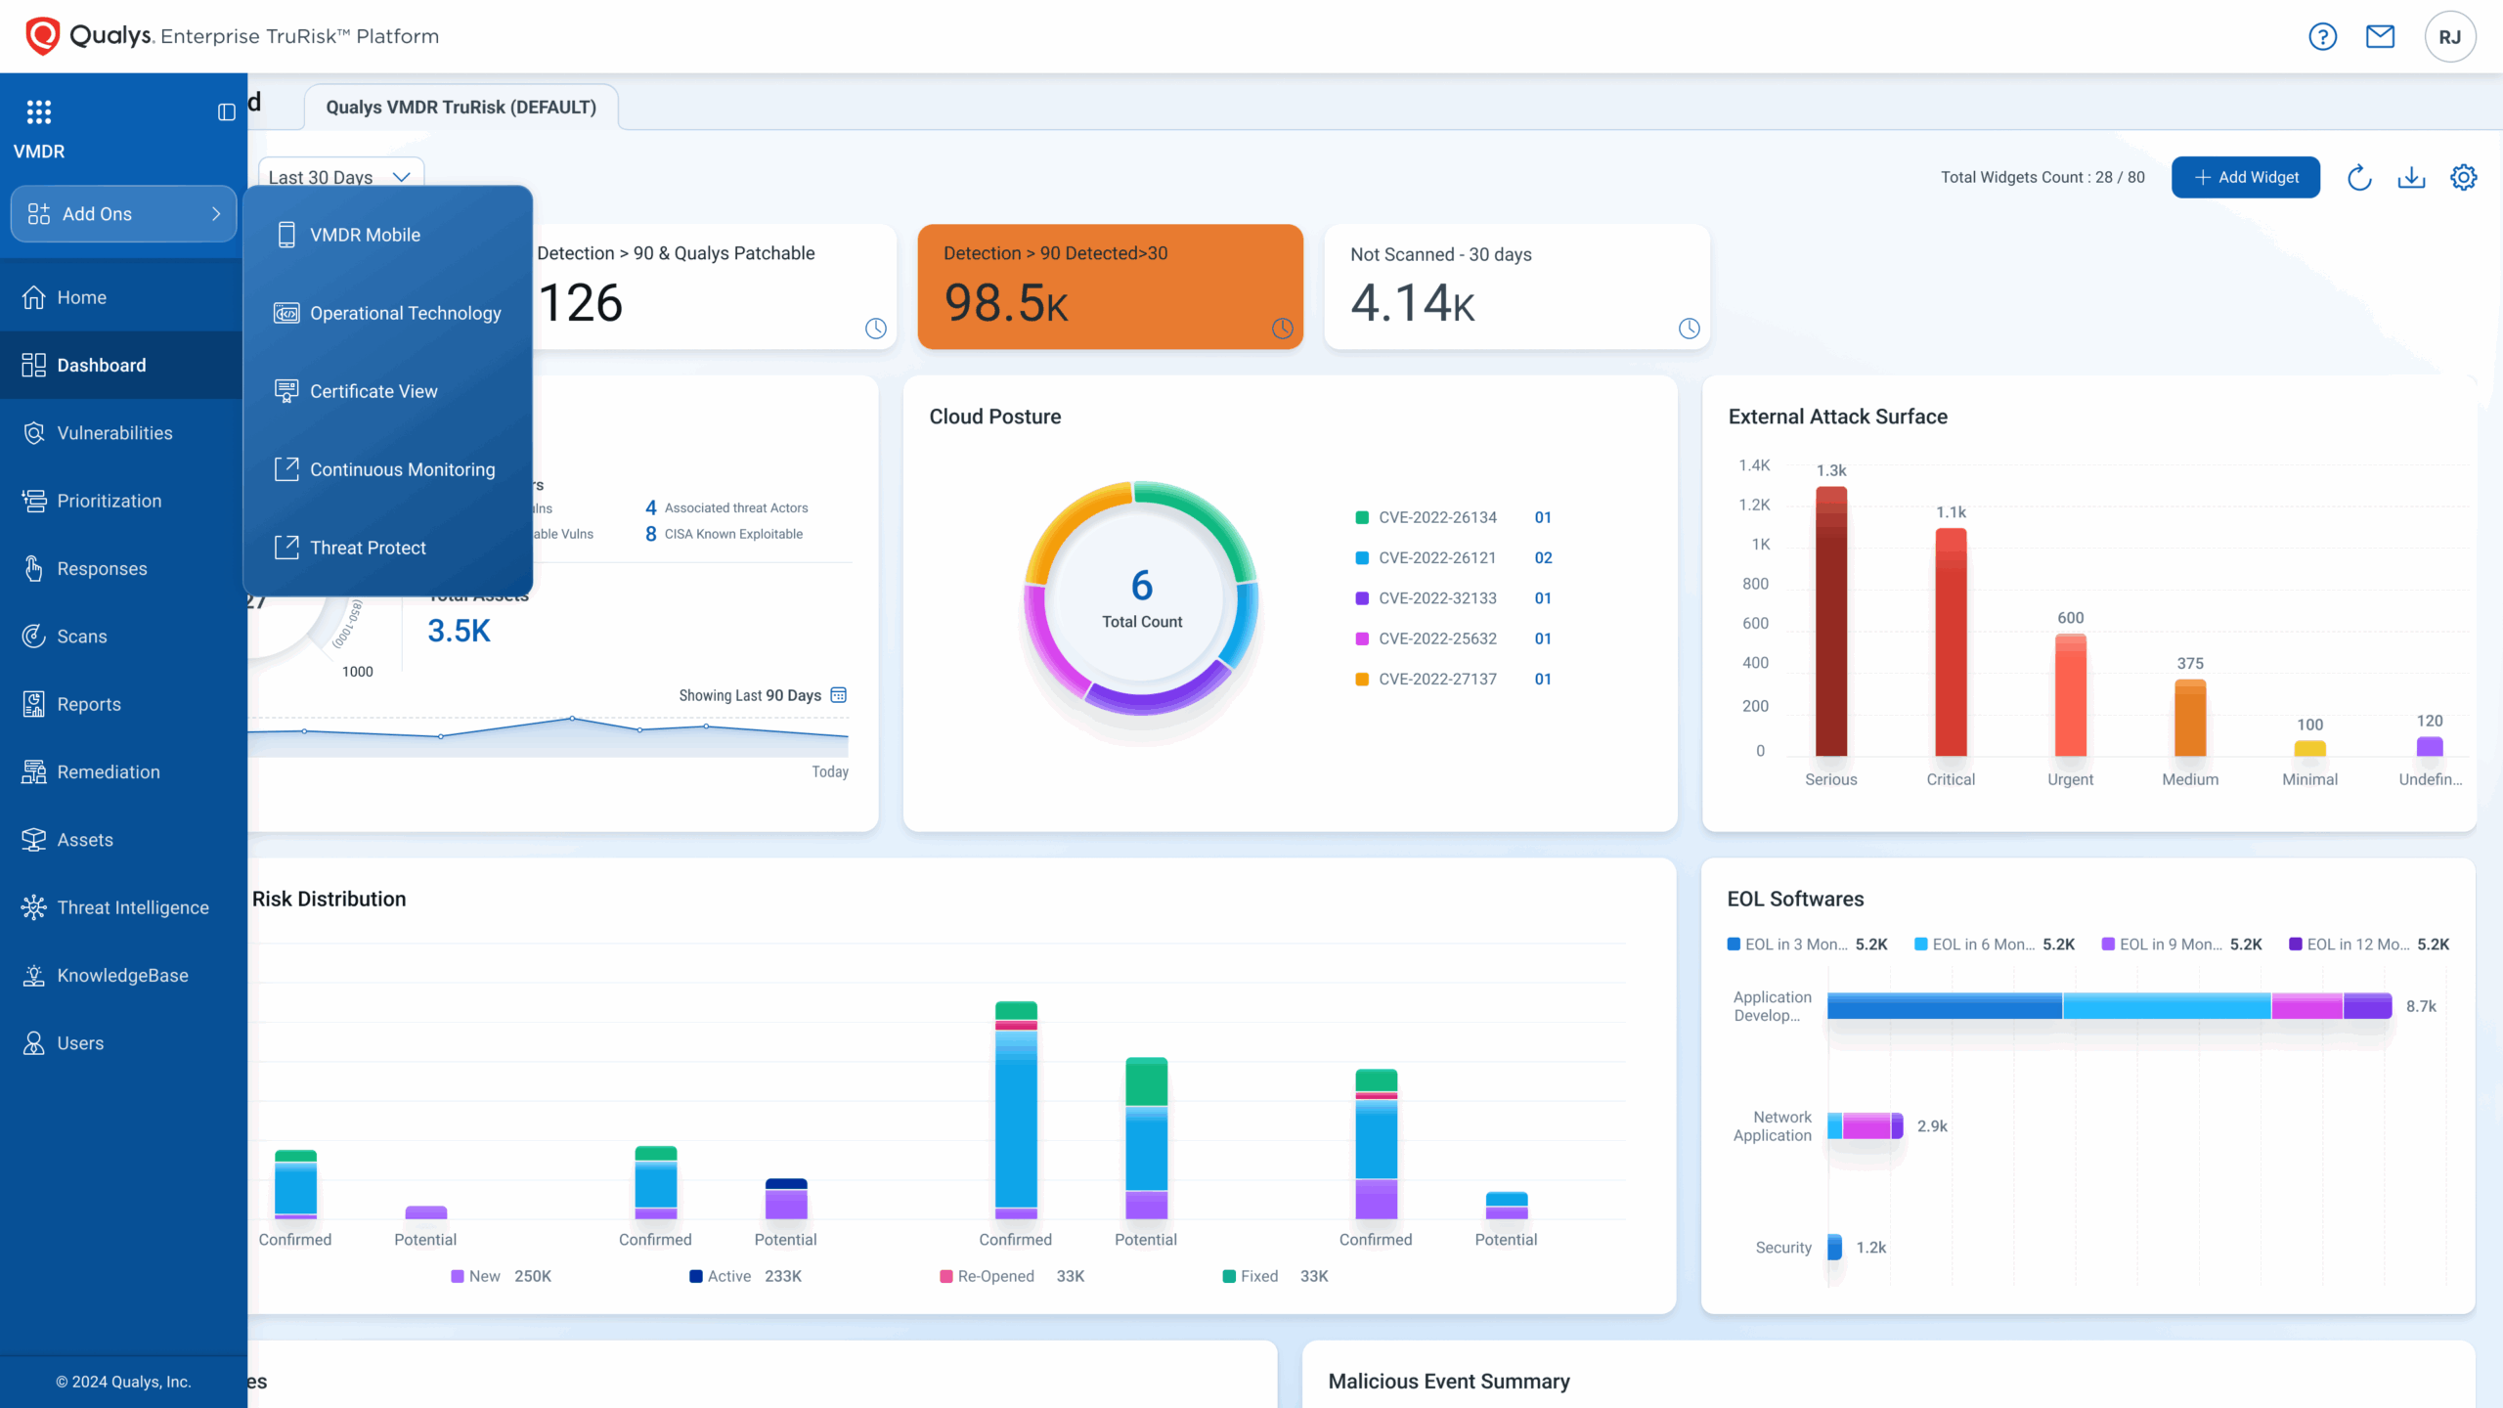
Task: Click the clock icon on orange Detection card
Action: click(1283, 329)
